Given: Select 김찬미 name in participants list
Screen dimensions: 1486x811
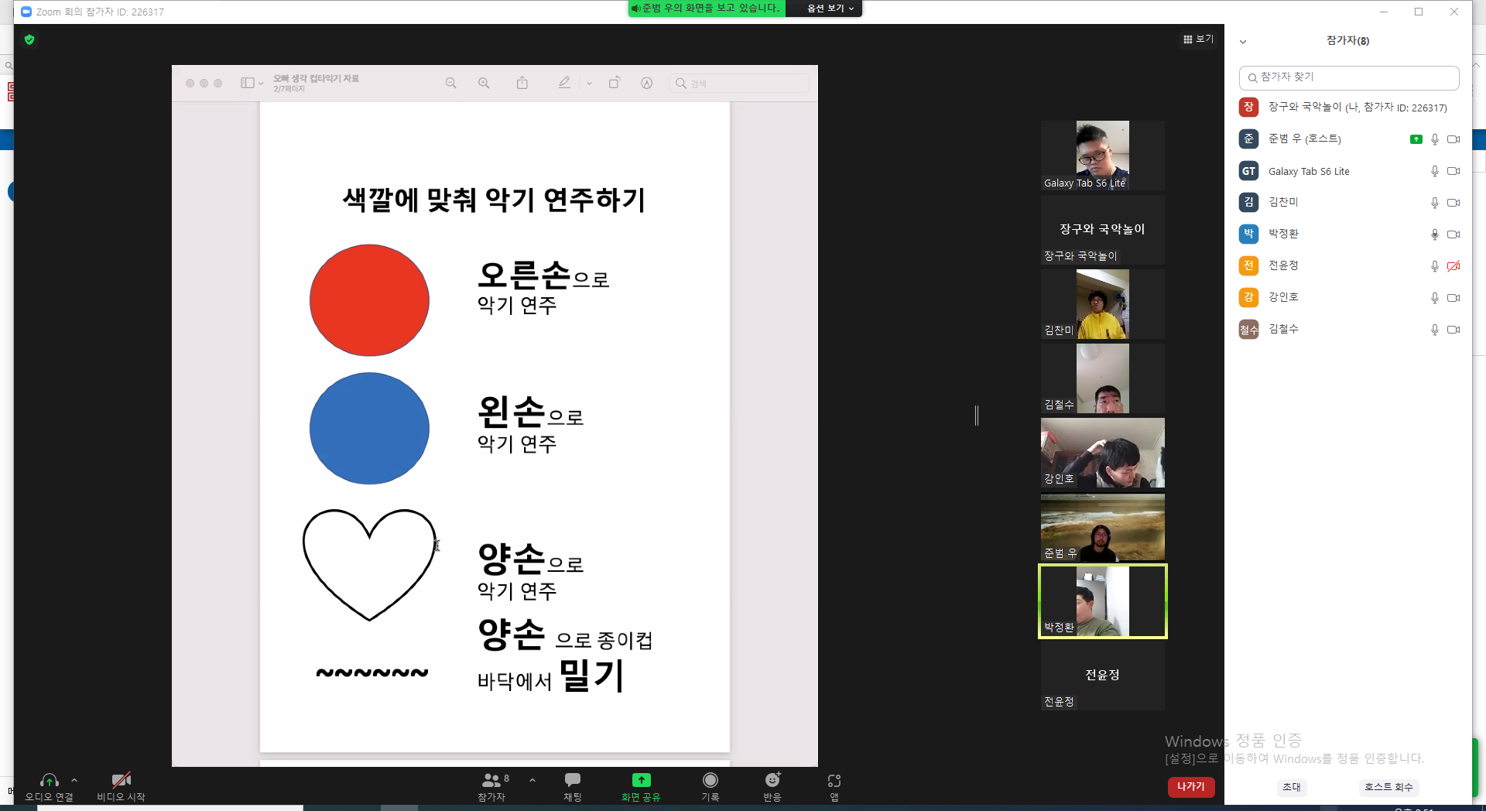Looking at the screenshot, I should (x=1283, y=202).
